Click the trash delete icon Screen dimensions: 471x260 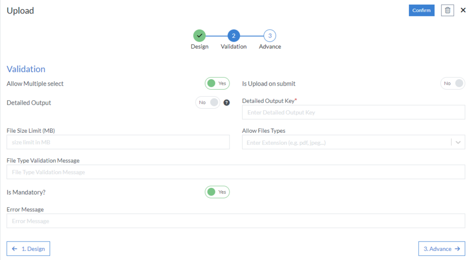[447, 11]
